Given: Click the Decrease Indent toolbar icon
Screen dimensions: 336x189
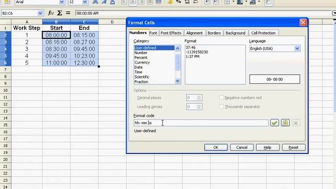Looking at the screenshot, I should (207, 2).
